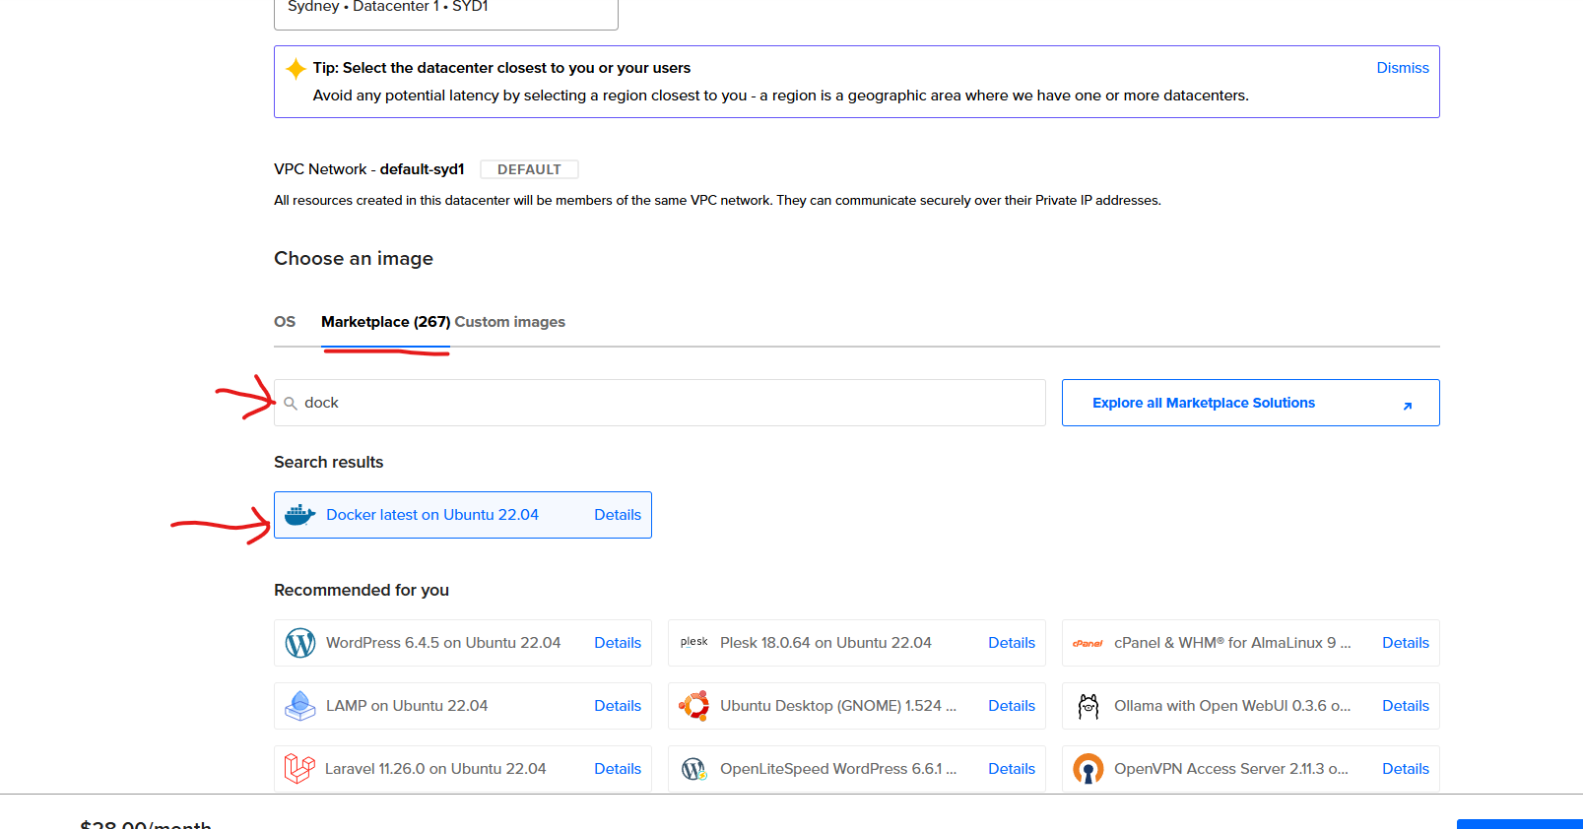Image resolution: width=1583 pixels, height=829 pixels.
Task: Open the Custom images tab
Action: (509, 322)
